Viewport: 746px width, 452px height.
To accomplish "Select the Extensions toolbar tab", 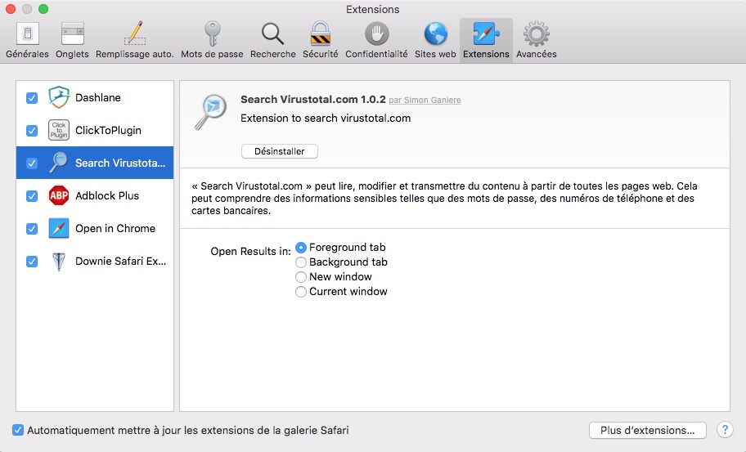I will [486, 40].
